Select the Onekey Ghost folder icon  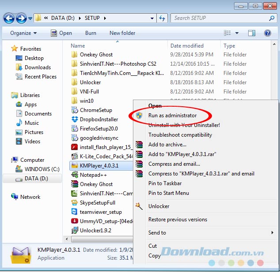click(74, 55)
